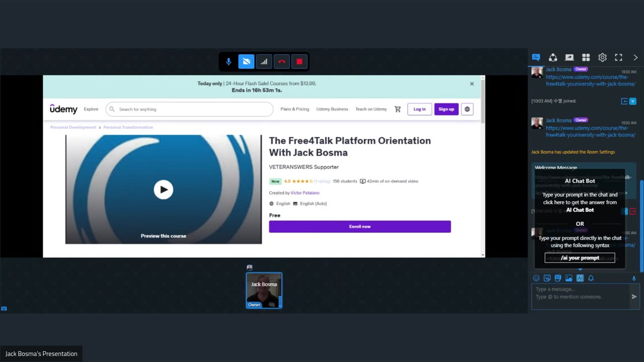Close the Udemy flash sale banner

(472, 84)
